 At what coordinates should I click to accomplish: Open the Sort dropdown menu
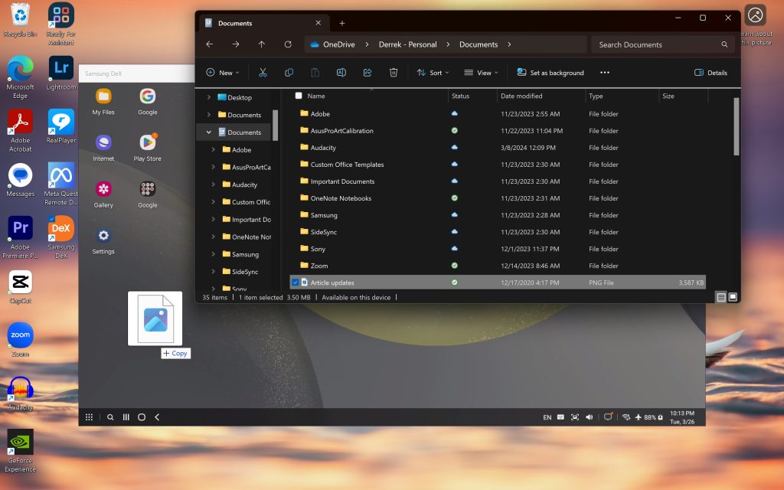(x=433, y=73)
